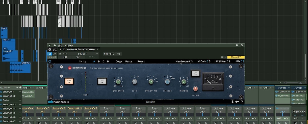Click the Plugin Alliance key icon
Viewport: 308px width, 124px height.
pyautogui.click(x=237, y=102)
